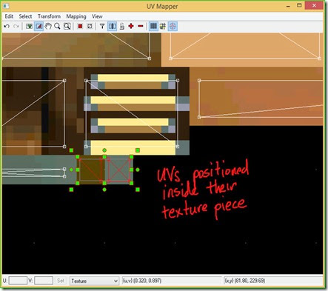Viewport: 328px width, 291px height.
Task: Toggle the highlighted mirror/split icon
Action: click(113, 26)
